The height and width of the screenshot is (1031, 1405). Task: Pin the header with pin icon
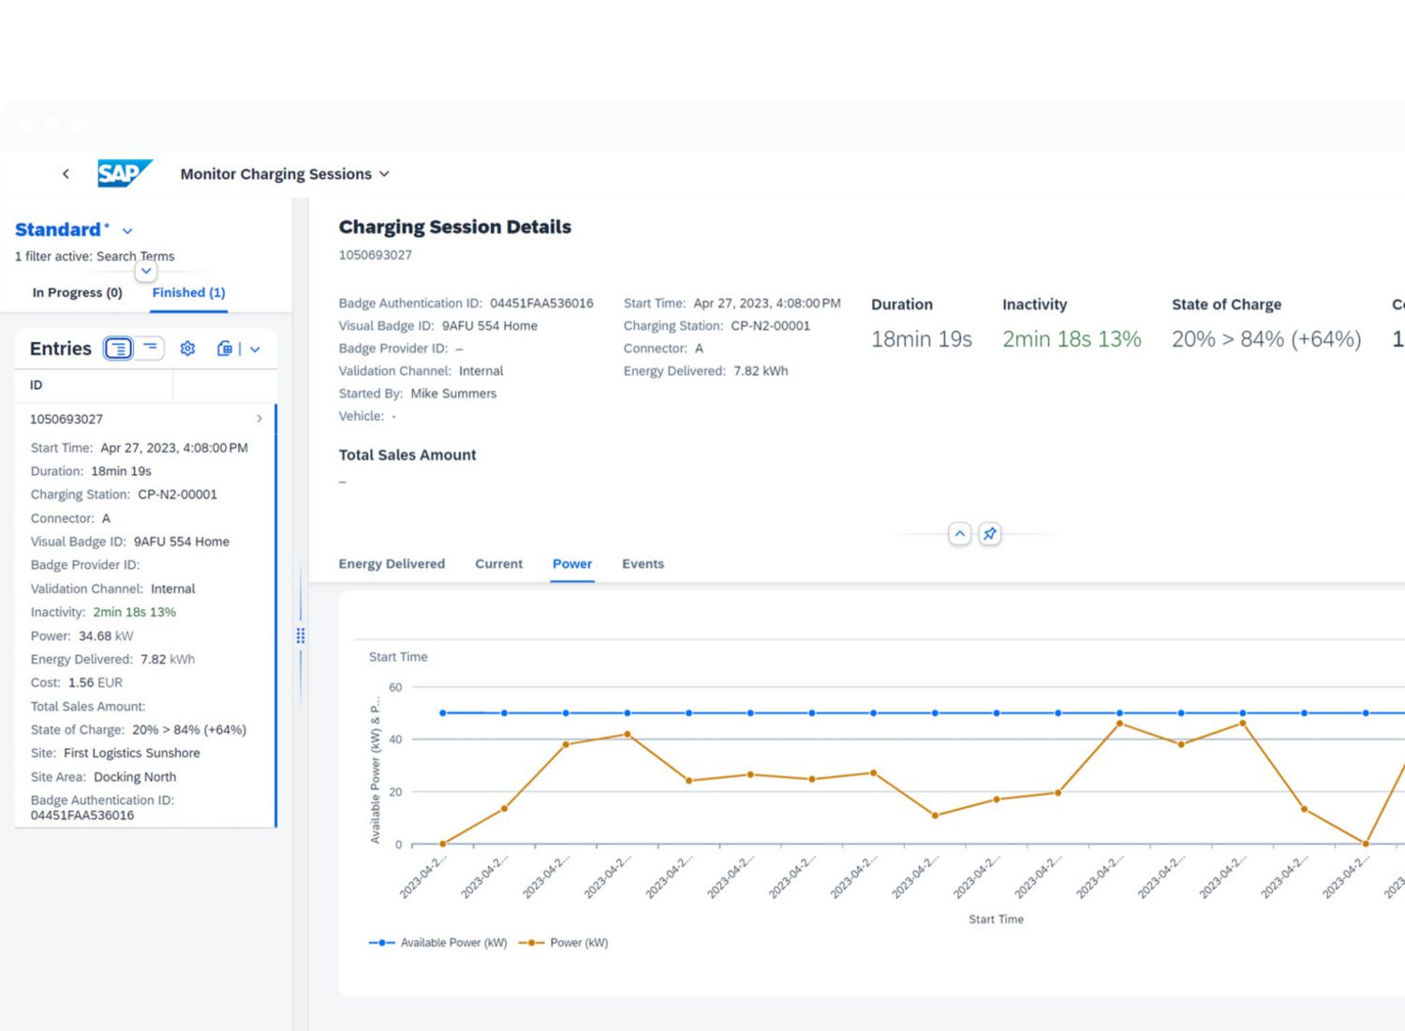coord(989,534)
